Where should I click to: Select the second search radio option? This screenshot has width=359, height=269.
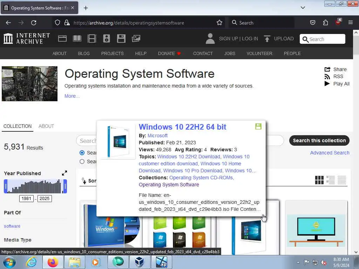(x=82, y=161)
